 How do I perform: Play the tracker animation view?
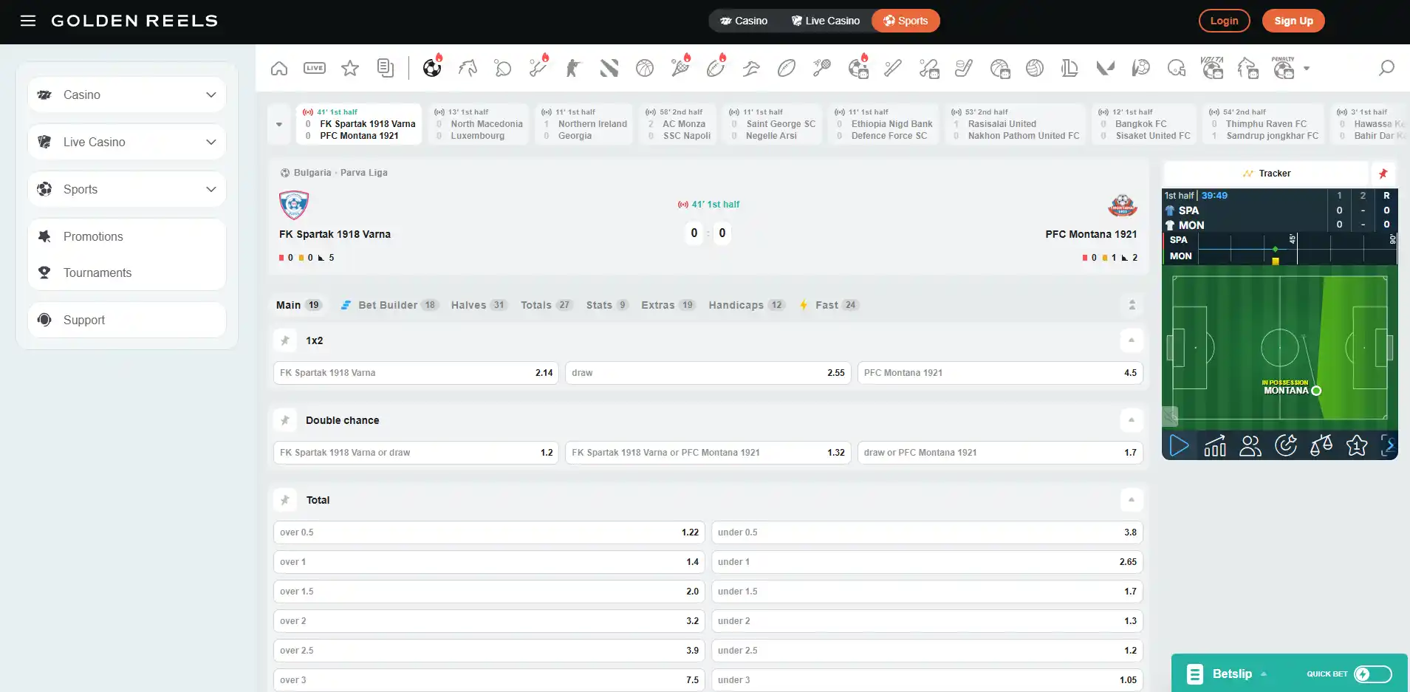pos(1180,445)
